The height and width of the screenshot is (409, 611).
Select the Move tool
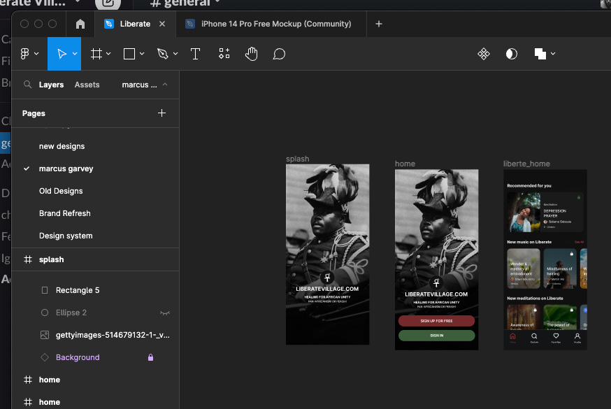pos(62,54)
